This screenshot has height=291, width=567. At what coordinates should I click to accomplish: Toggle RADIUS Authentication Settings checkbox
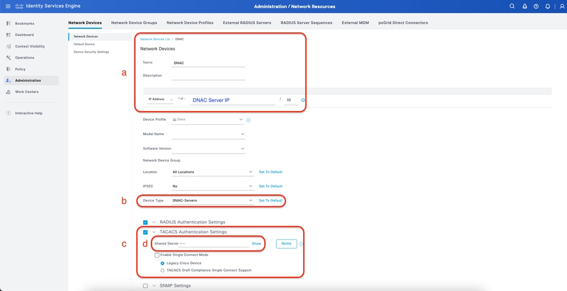[145, 222]
